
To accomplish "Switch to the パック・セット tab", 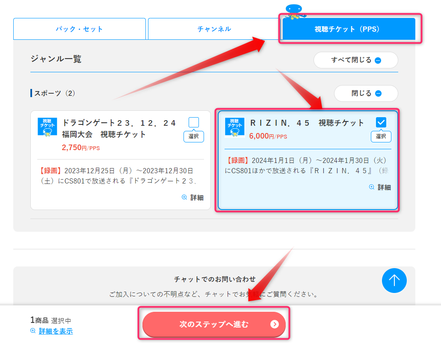I will click(79, 29).
